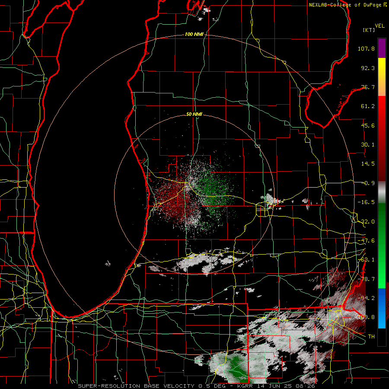389x389 pixels.
Task: Click the VEL legend title
Action: point(379,26)
